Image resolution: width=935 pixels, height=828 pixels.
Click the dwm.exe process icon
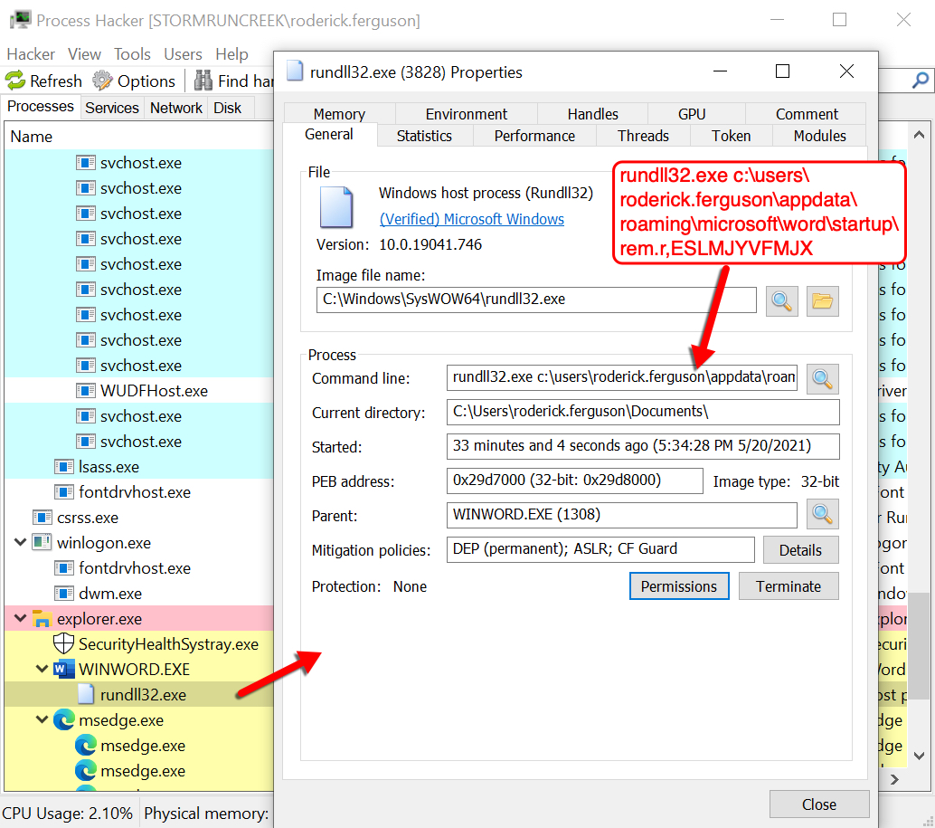64,593
